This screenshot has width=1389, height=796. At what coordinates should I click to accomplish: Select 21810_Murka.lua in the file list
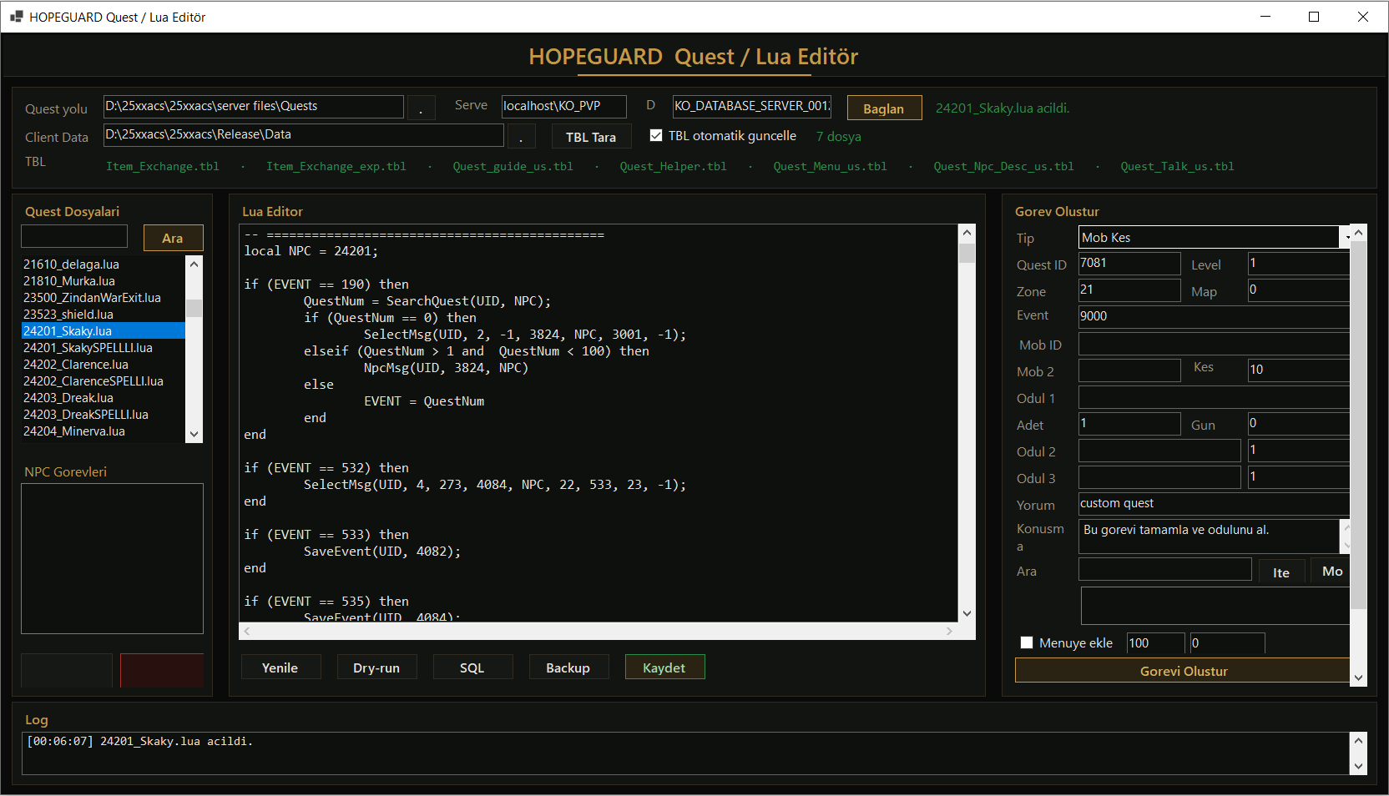point(103,281)
